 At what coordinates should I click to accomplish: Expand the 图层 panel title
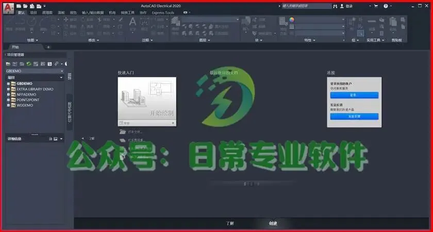[x=205, y=40]
